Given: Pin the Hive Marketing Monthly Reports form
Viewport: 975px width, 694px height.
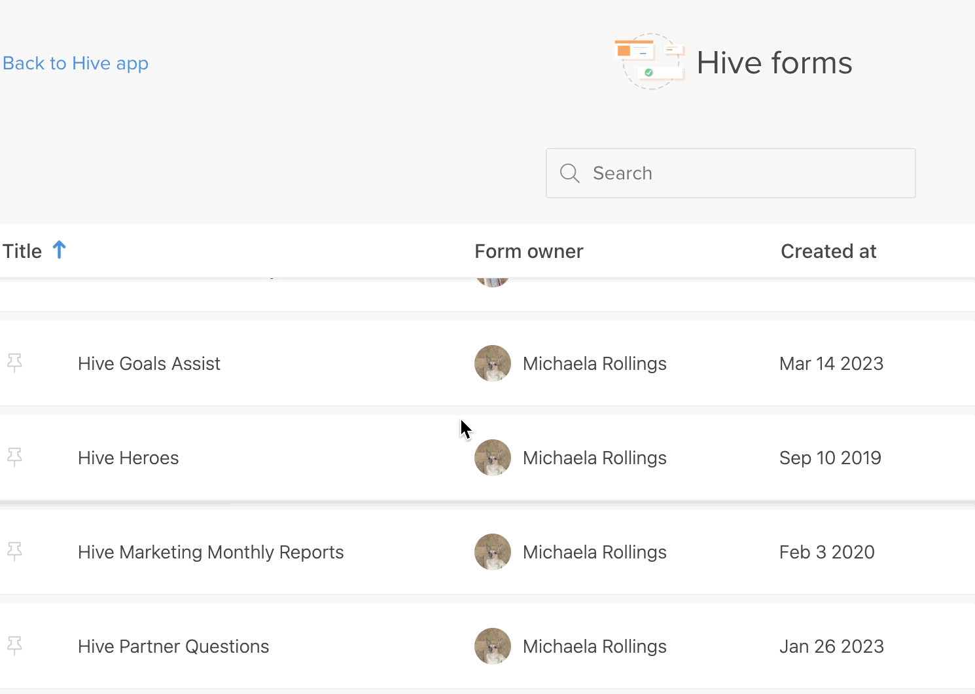Looking at the screenshot, I should pos(14,552).
